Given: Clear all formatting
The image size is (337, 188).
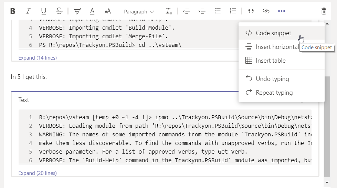Looking at the screenshot, I should click(169, 11).
